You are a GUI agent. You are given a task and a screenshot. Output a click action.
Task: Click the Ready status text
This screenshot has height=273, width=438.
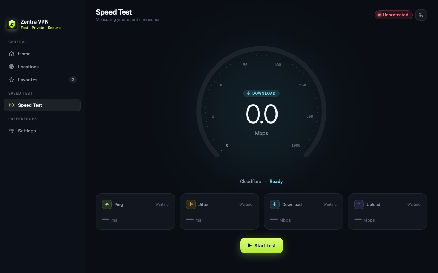click(x=276, y=181)
